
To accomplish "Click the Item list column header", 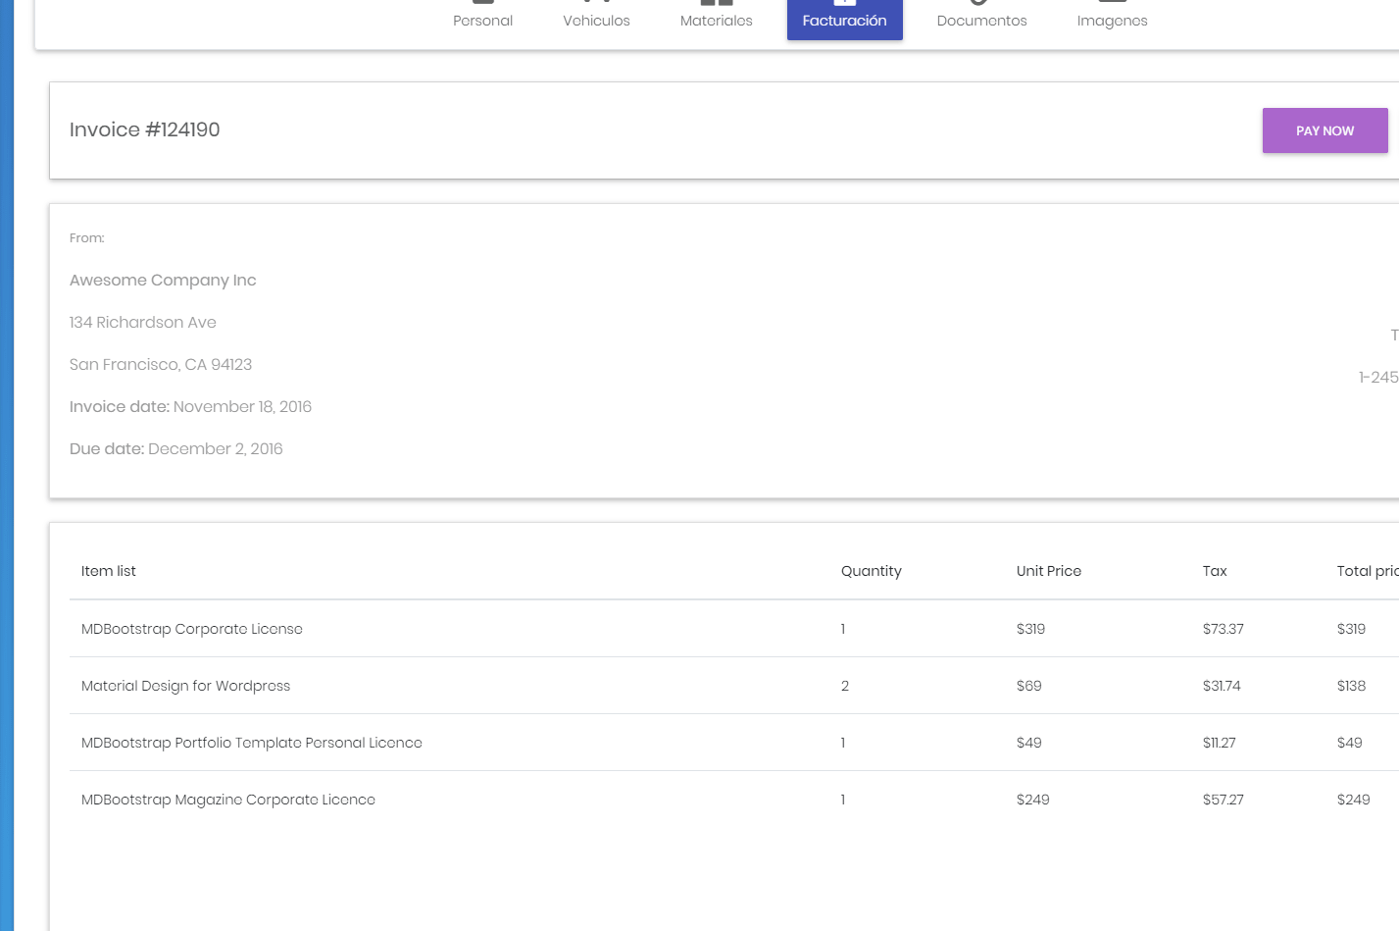I will pos(109,571).
